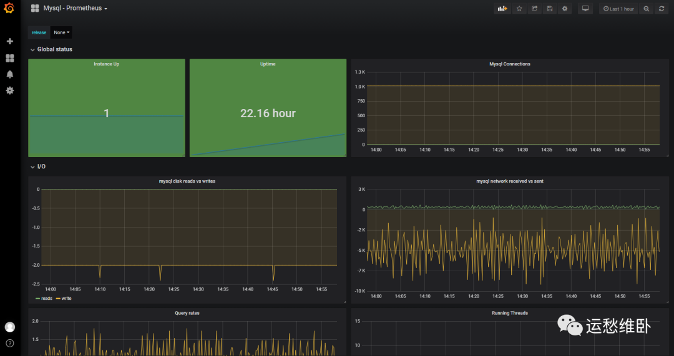Open the Query rates panel title menu
This screenshot has width=674, height=356.
[x=187, y=313]
